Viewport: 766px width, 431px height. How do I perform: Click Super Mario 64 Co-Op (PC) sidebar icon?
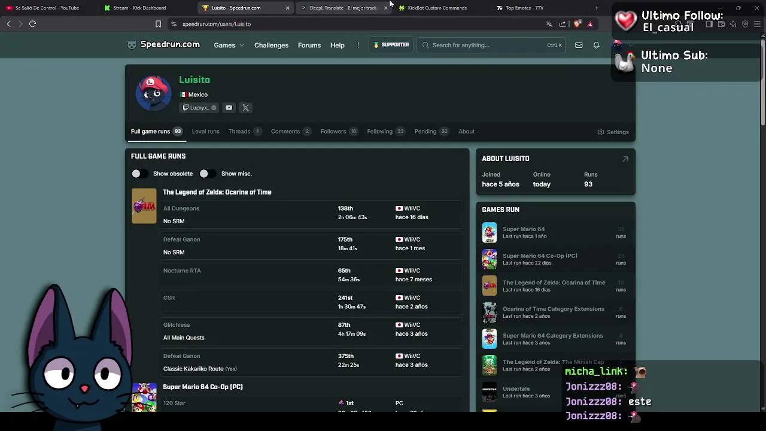coord(490,259)
